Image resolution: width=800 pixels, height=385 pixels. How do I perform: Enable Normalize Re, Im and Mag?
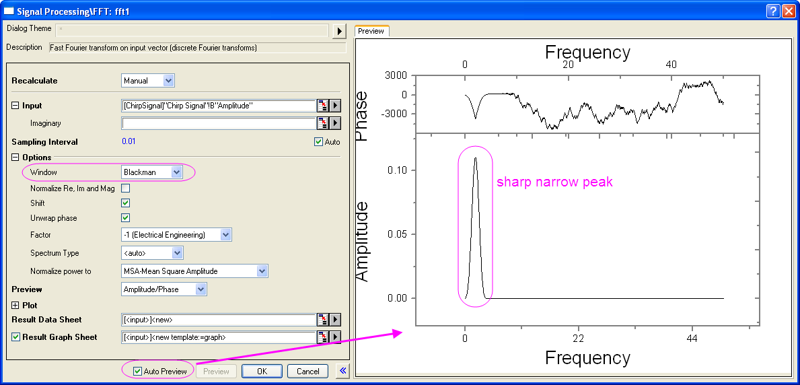(126, 188)
